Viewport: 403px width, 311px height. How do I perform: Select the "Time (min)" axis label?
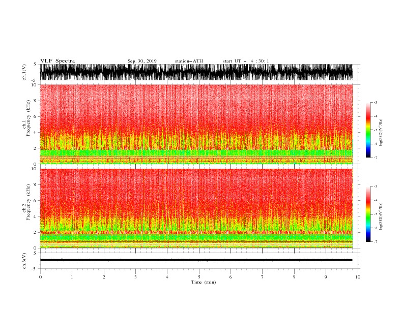tap(204, 282)
